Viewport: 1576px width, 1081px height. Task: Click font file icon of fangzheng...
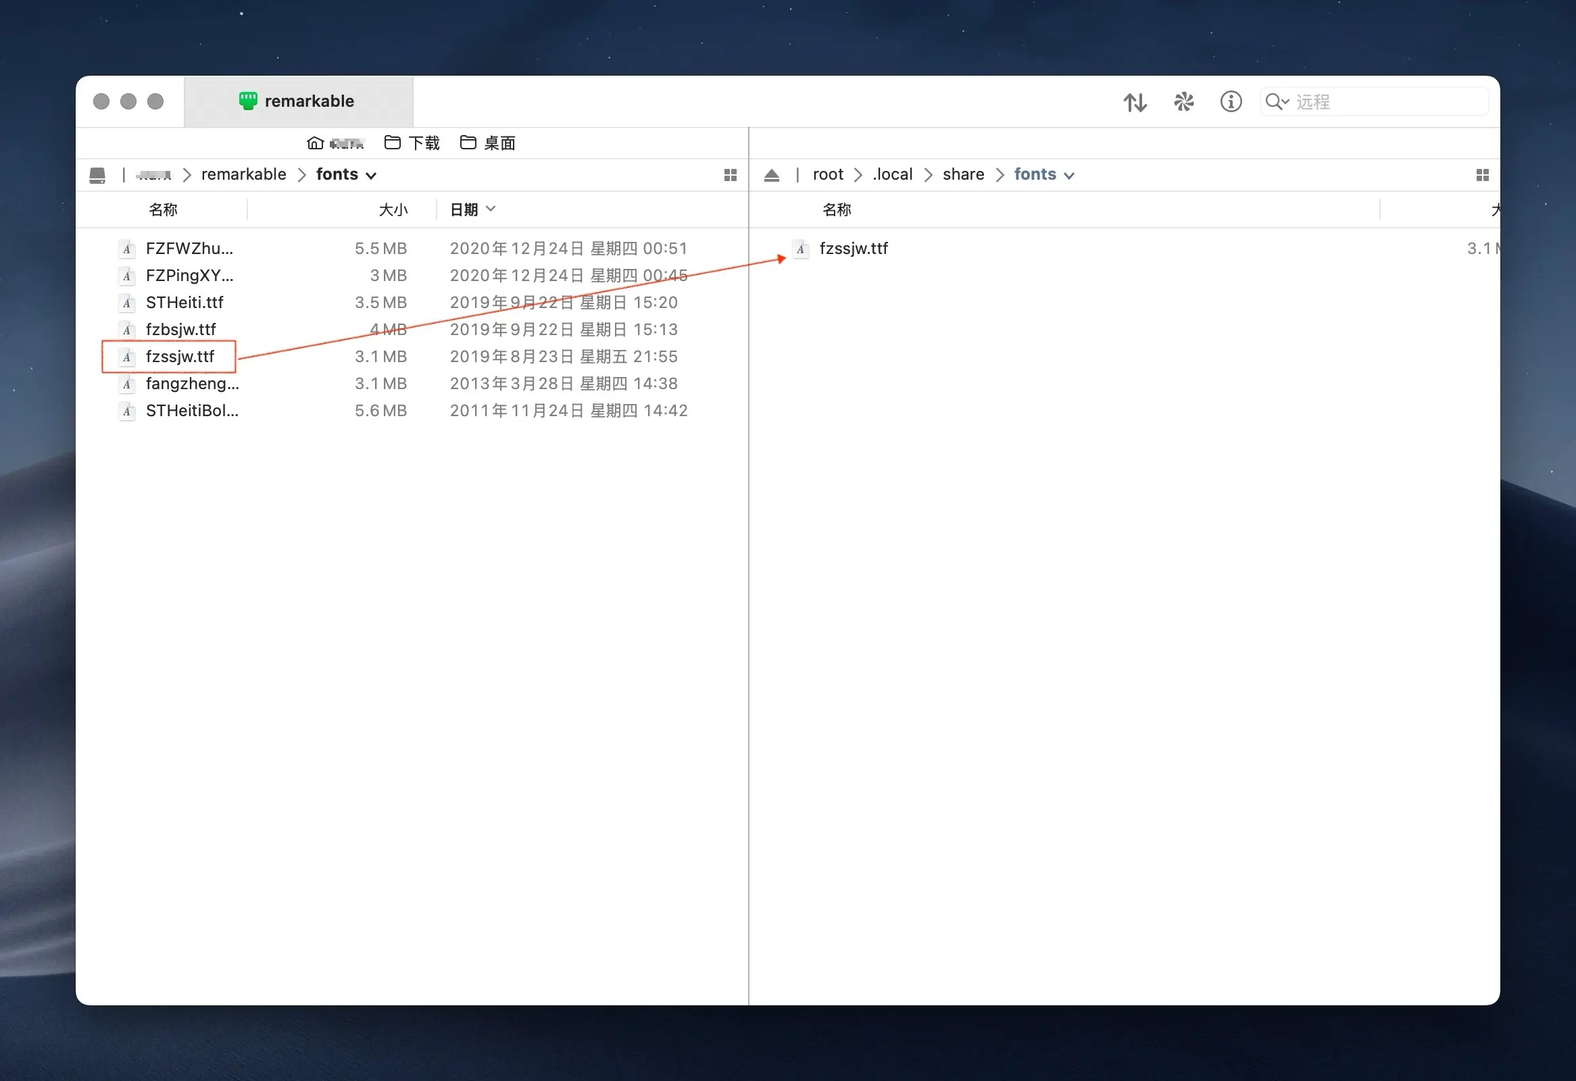pyautogui.click(x=127, y=384)
